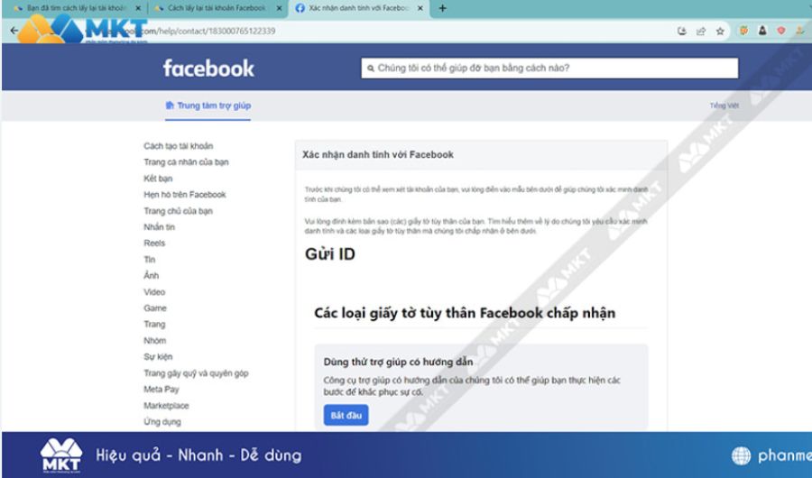Image resolution: width=812 pixels, height=478 pixels.
Task: Click the download page icon in address bar
Action: [x=681, y=31]
